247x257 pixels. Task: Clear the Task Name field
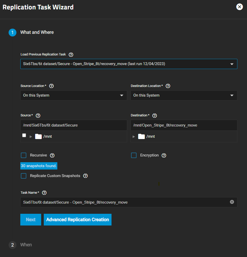[232, 202]
